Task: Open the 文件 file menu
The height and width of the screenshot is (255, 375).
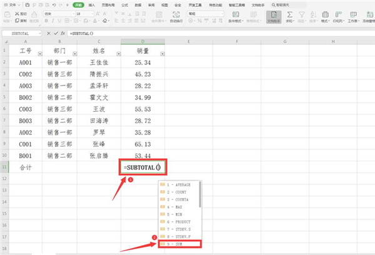Action: tap(12, 5)
